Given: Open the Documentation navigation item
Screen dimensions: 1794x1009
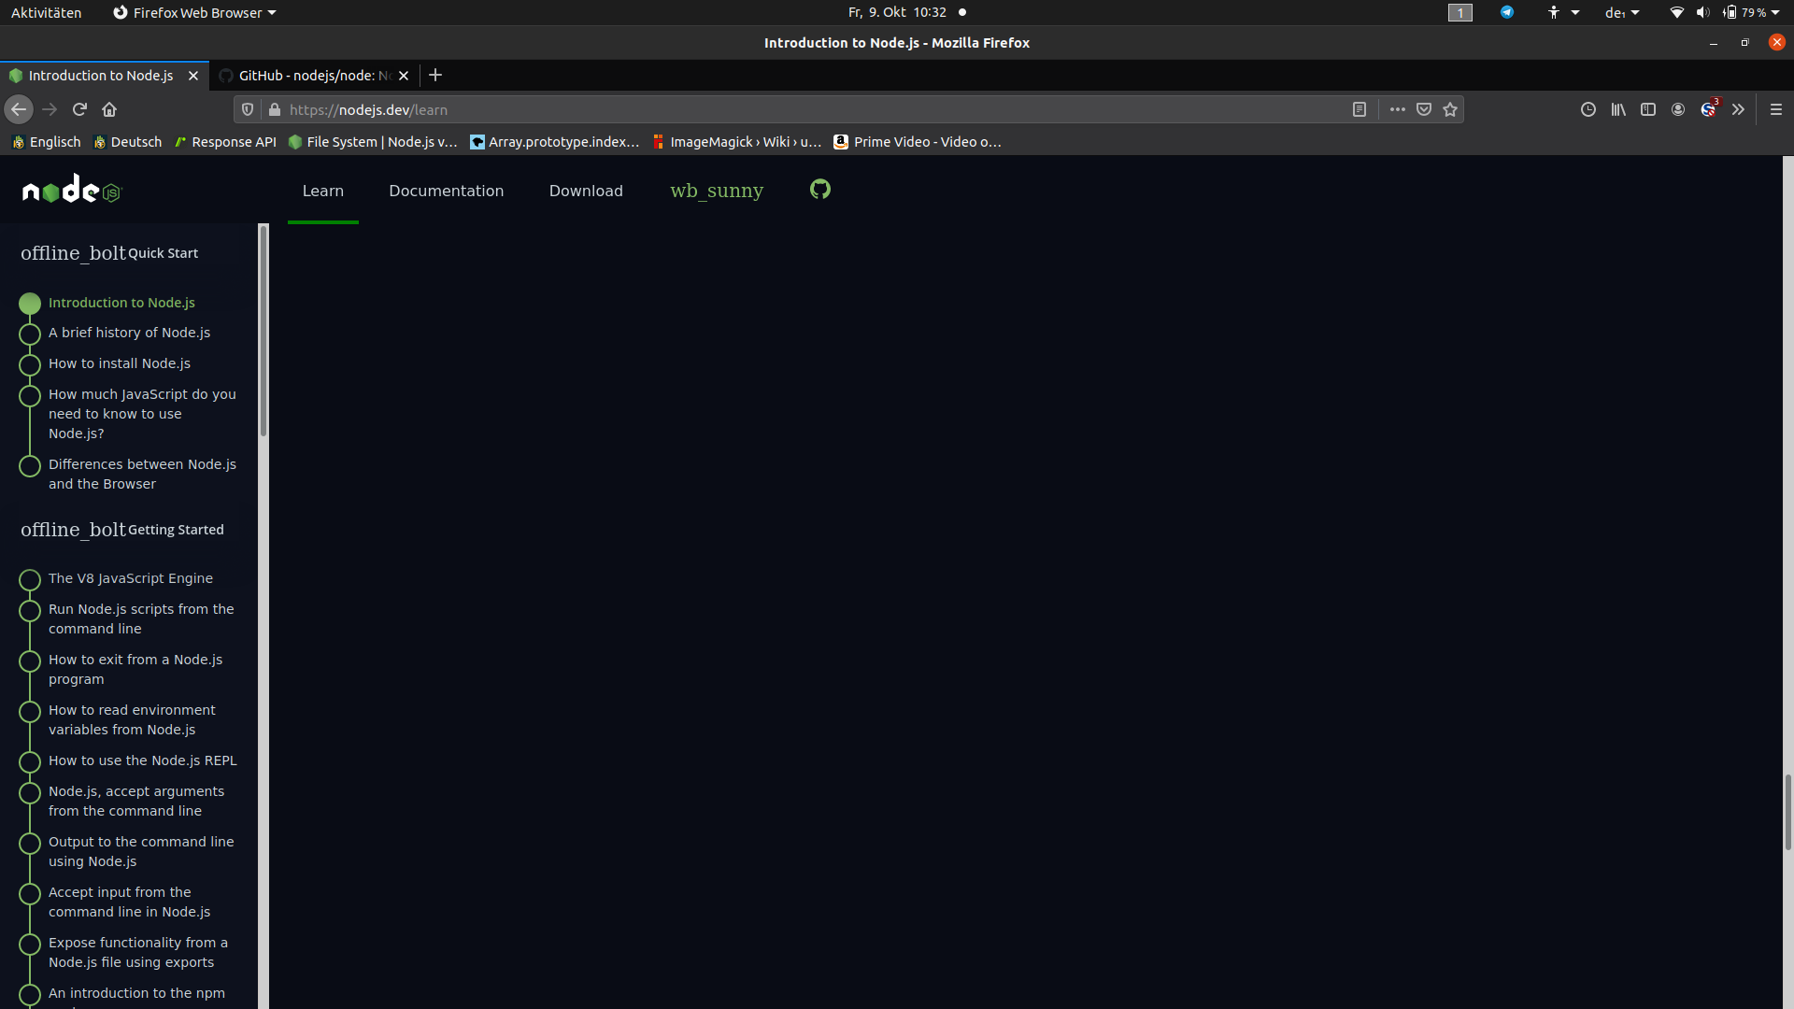Looking at the screenshot, I should point(446,190).
